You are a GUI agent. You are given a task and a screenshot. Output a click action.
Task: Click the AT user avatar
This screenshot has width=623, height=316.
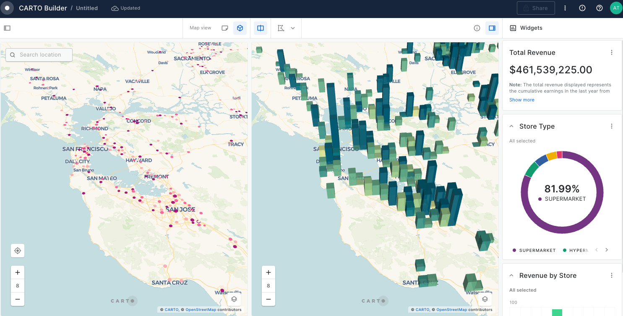tap(616, 8)
